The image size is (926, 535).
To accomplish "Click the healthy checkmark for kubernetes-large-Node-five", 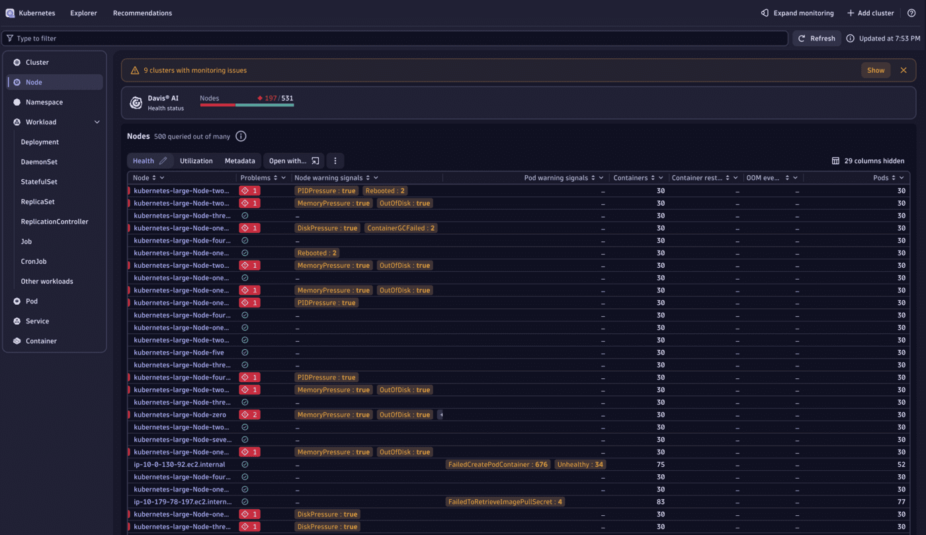I will tap(245, 352).
